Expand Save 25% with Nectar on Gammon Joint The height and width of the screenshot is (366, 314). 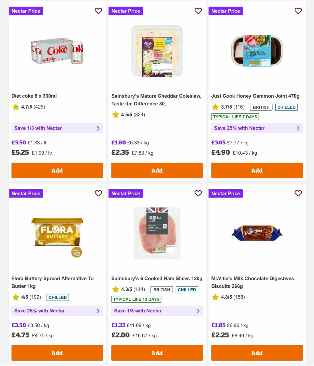(257, 128)
